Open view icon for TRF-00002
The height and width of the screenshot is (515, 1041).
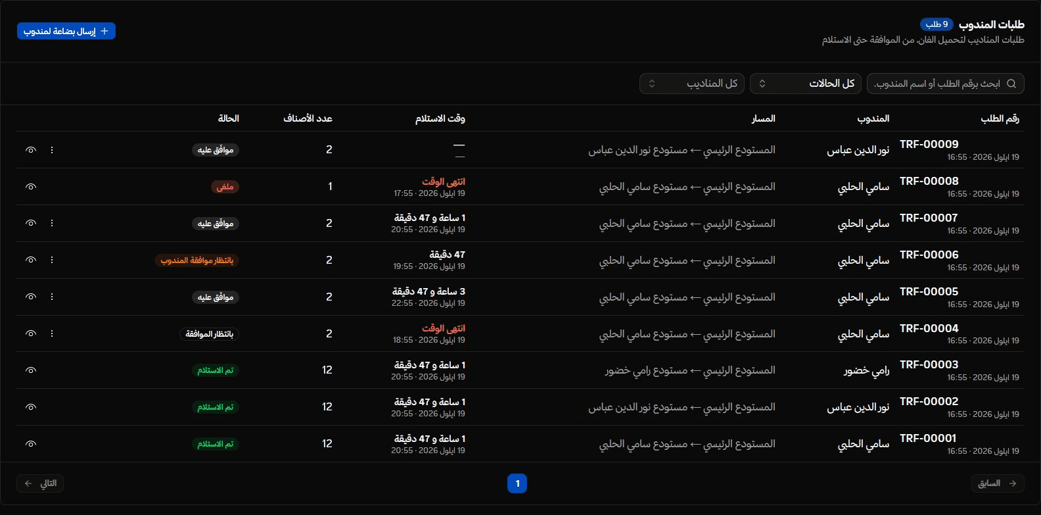30,407
